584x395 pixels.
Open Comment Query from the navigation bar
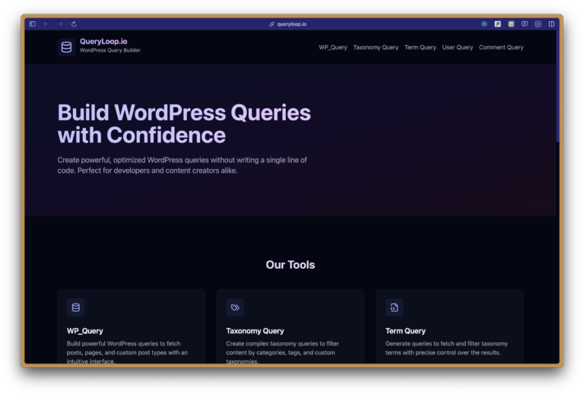point(501,47)
